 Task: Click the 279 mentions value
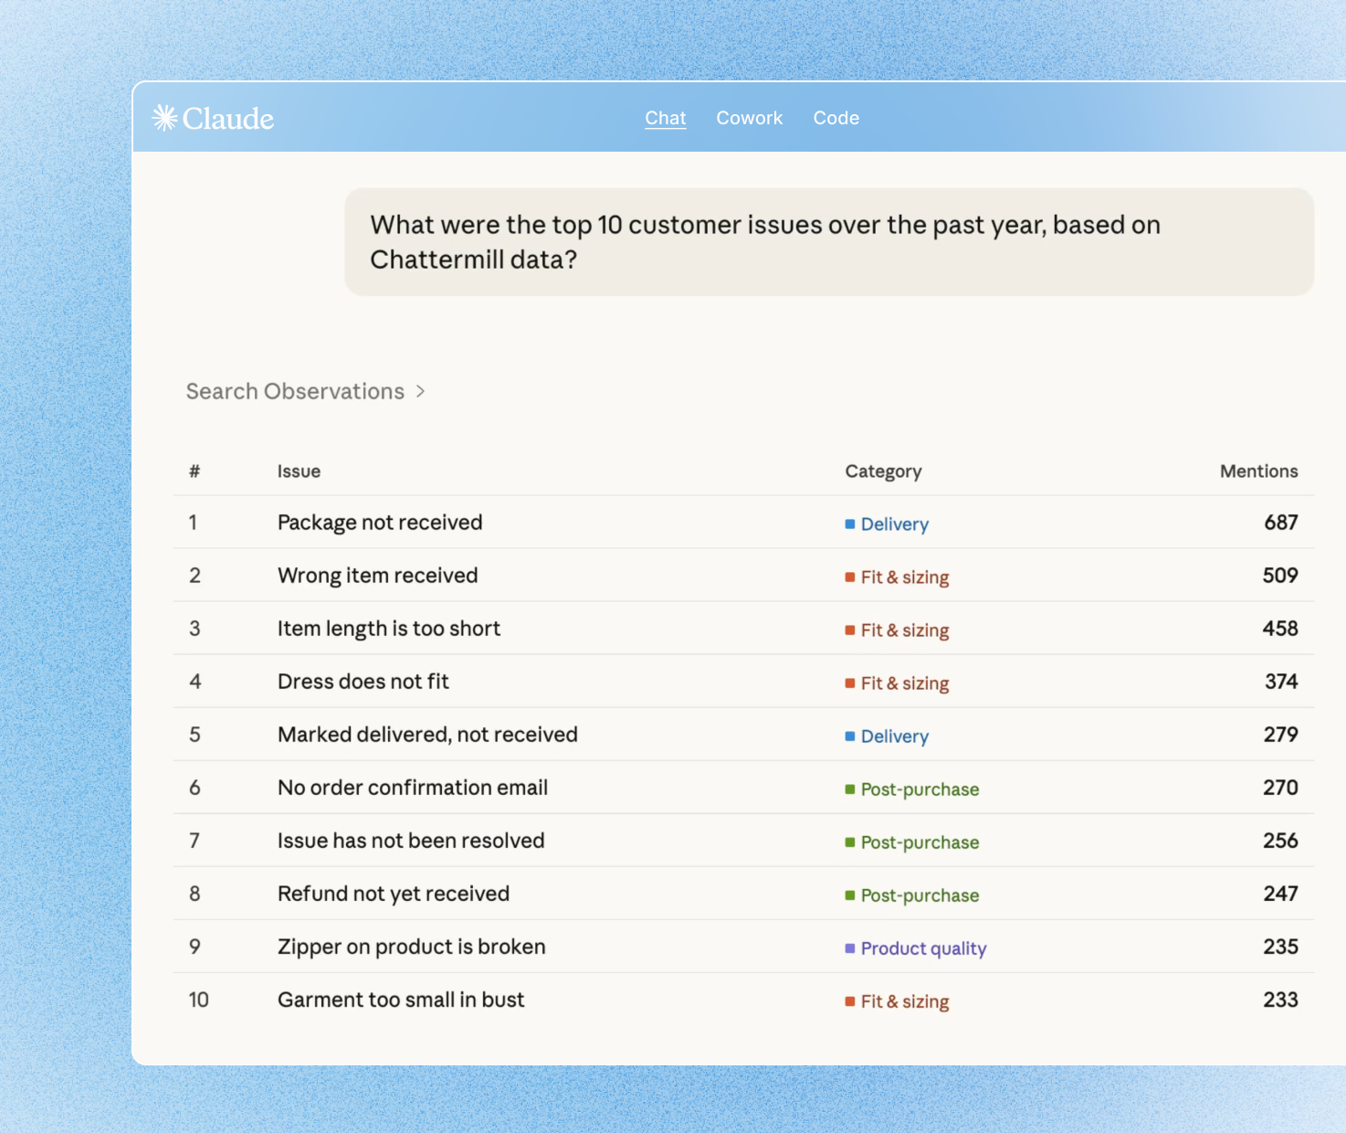coord(1281,735)
